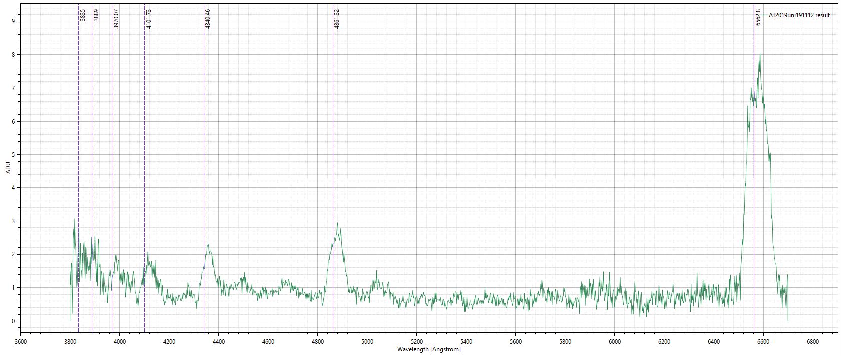
Task: Click the 5 tick label on y-axis
Action: [14, 155]
